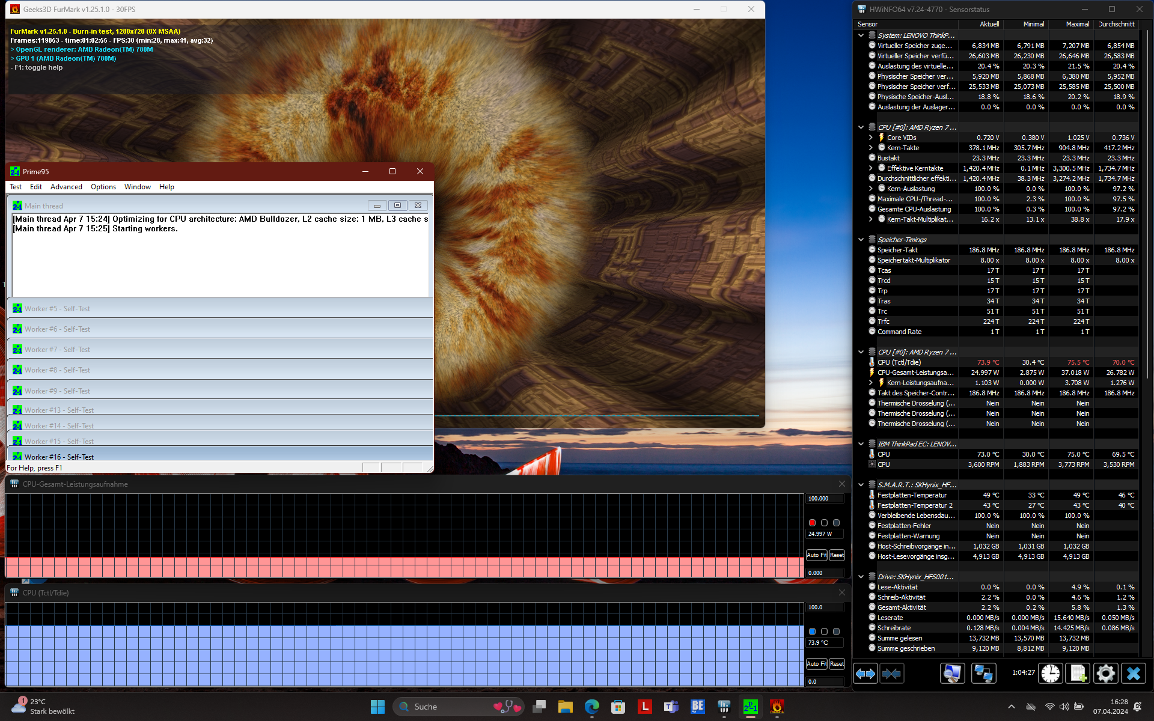Collapse the Speicher-Timings sensor group
The height and width of the screenshot is (721, 1154).
point(861,240)
